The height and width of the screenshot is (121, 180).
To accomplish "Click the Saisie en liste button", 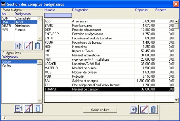I will pos(100,110).
